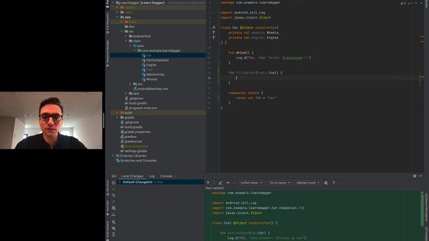Image resolution: width=429 pixels, height=241 pixels.
Task: Refresh the local changes list
Action: 113,183
